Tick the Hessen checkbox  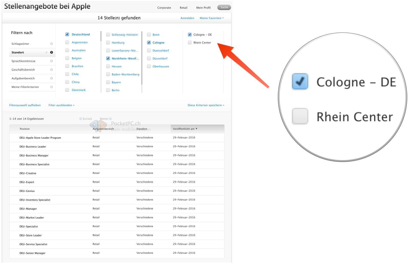click(108, 66)
